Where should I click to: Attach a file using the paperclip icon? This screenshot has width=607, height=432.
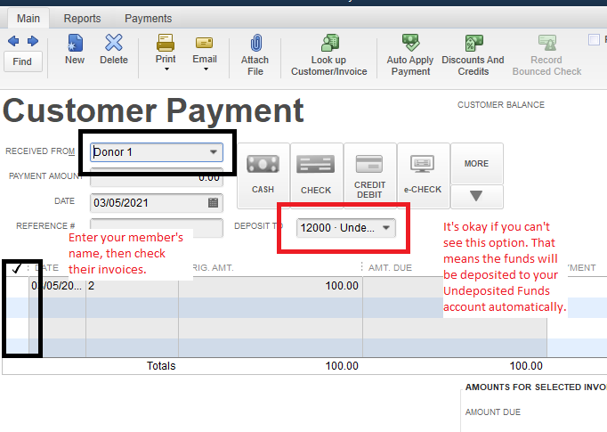[255, 44]
